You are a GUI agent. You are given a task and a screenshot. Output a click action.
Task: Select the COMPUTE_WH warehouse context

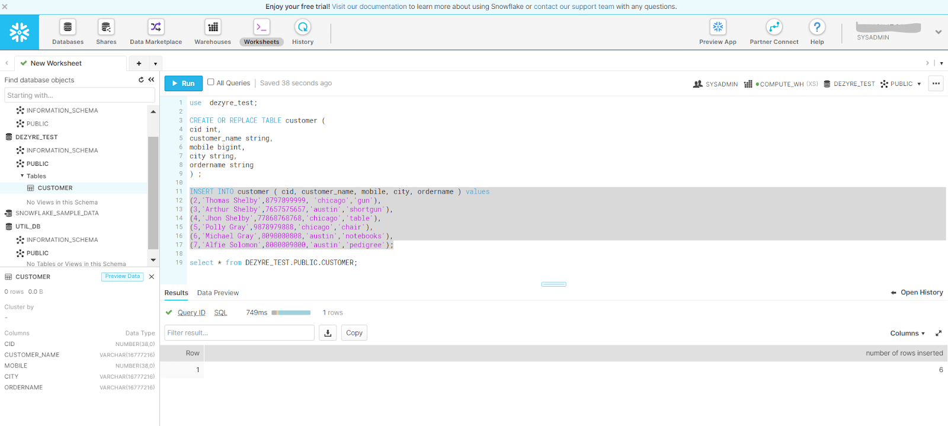pos(781,84)
